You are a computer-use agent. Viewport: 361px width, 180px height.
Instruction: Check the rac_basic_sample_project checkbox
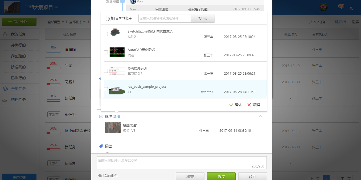point(105,89)
